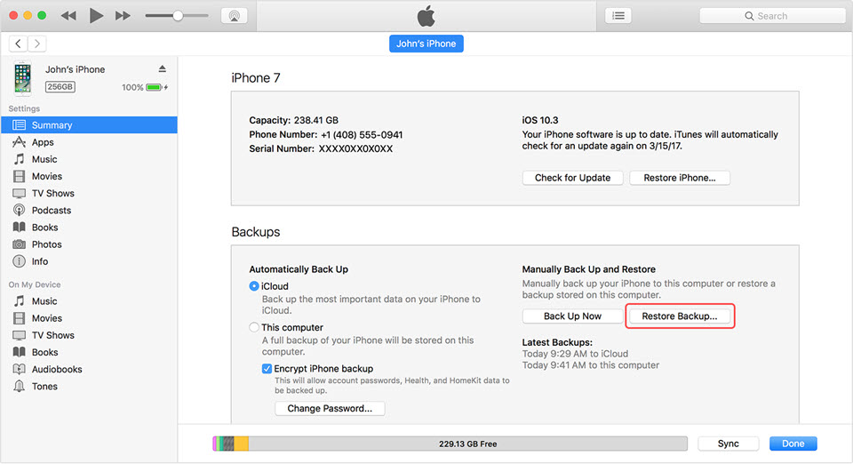
Task: Click the iOS 10.3 version label
Action: coord(540,120)
